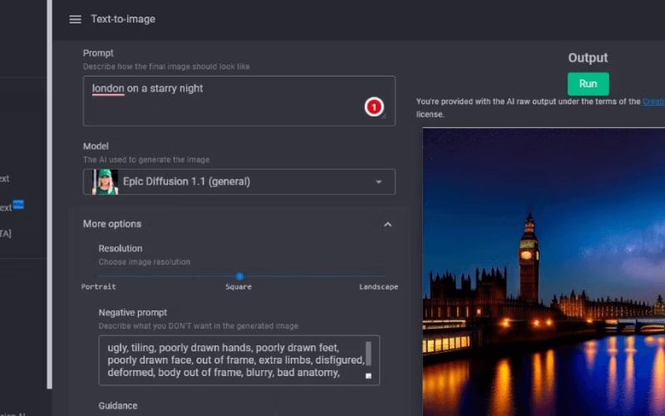This screenshot has width=665, height=416.
Task: Click the Run button
Action: pyautogui.click(x=588, y=84)
